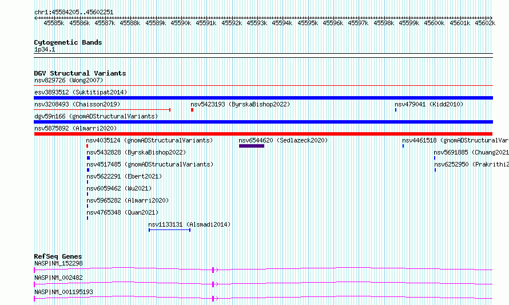Click the 45590k ruler tick label

(x=181, y=23)
